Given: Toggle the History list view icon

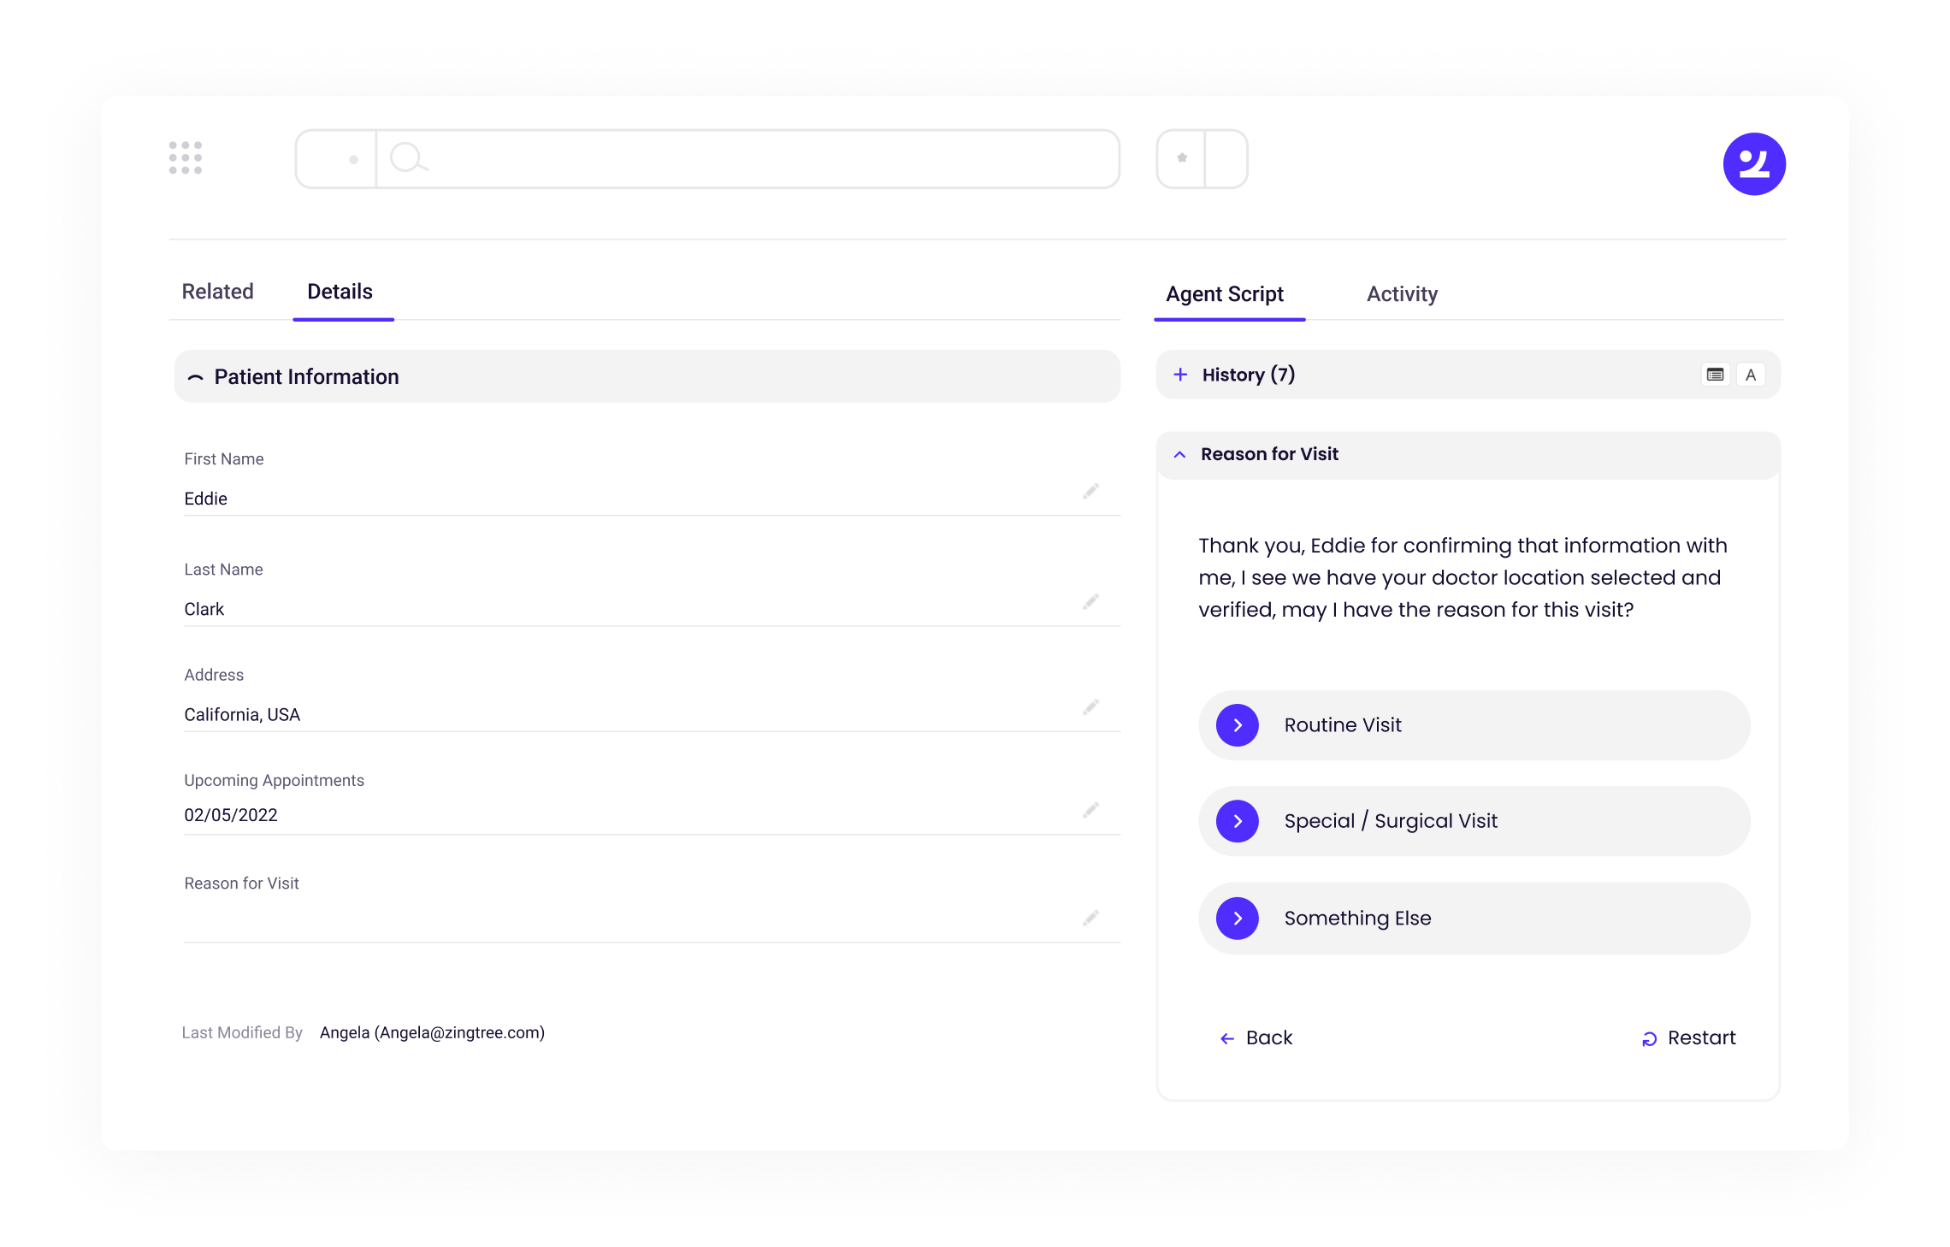Looking at the screenshot, I should pyautogui.click(x=1715, y=375).
